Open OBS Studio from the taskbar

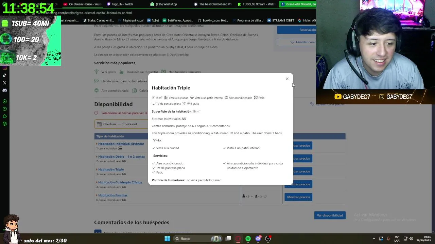(x=268, y=239)
